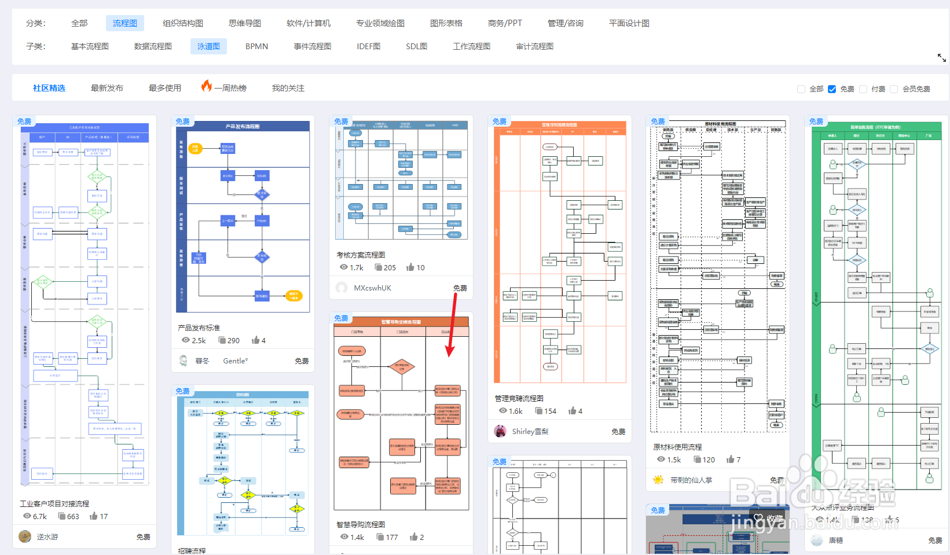Open the 智慧导购流程图 template thumbnail
The image size is (950, 555).
pos(401,414)
